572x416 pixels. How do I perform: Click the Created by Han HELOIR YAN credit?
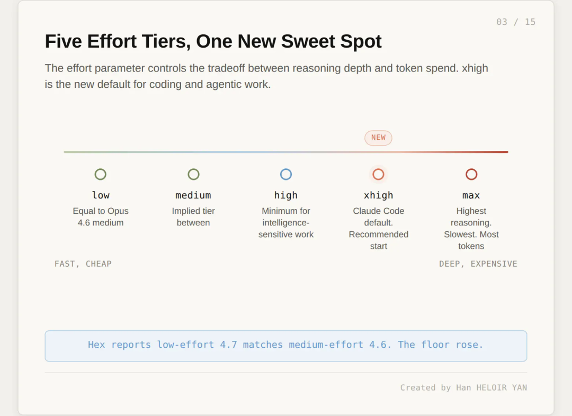coord(463,387)
